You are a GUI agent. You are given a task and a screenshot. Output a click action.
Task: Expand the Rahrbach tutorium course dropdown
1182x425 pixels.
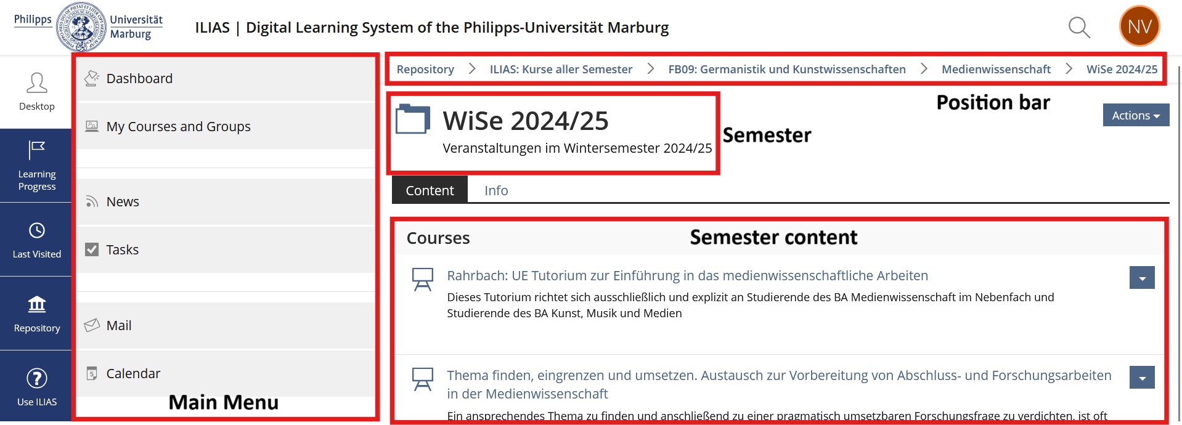[1141, 278]
